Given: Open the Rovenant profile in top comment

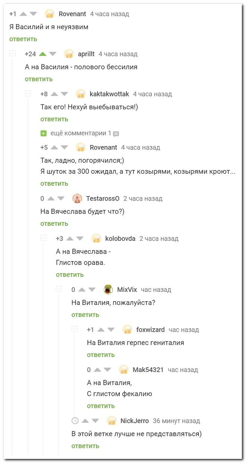Looking at the screenshot, I should [72, 14].
